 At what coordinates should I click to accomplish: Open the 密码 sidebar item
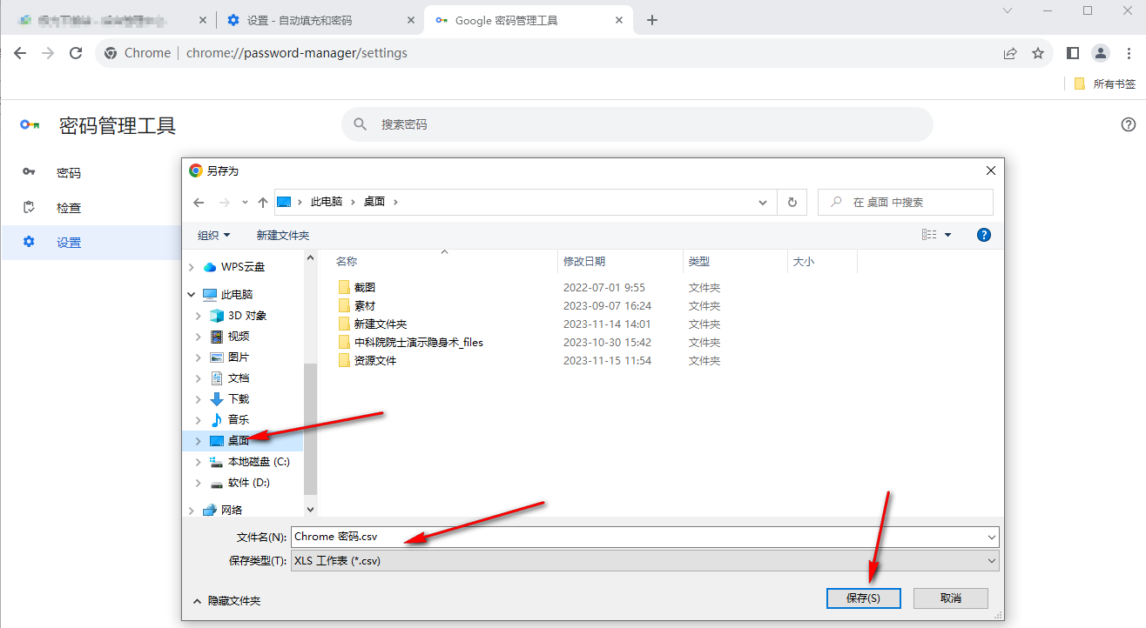[69, 173]
